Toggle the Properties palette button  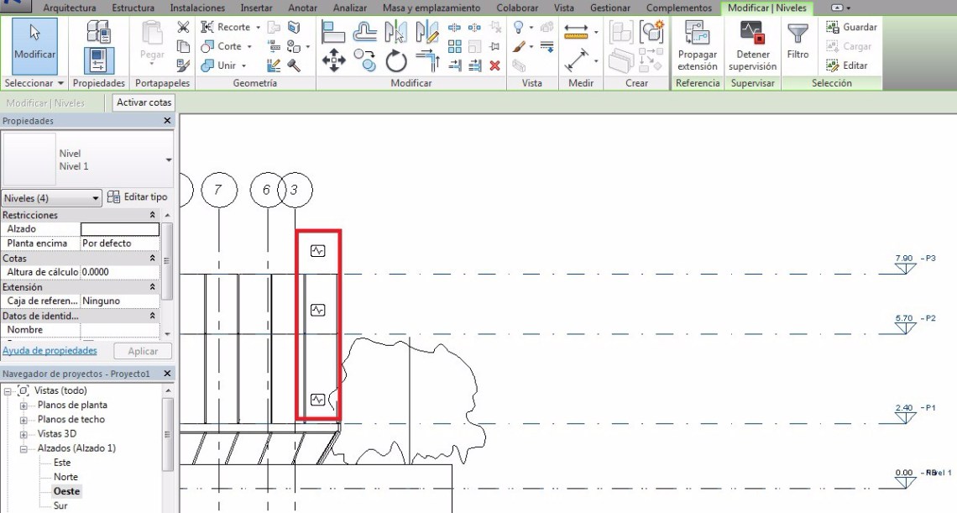pyautogui.click(x=99, y=60)
